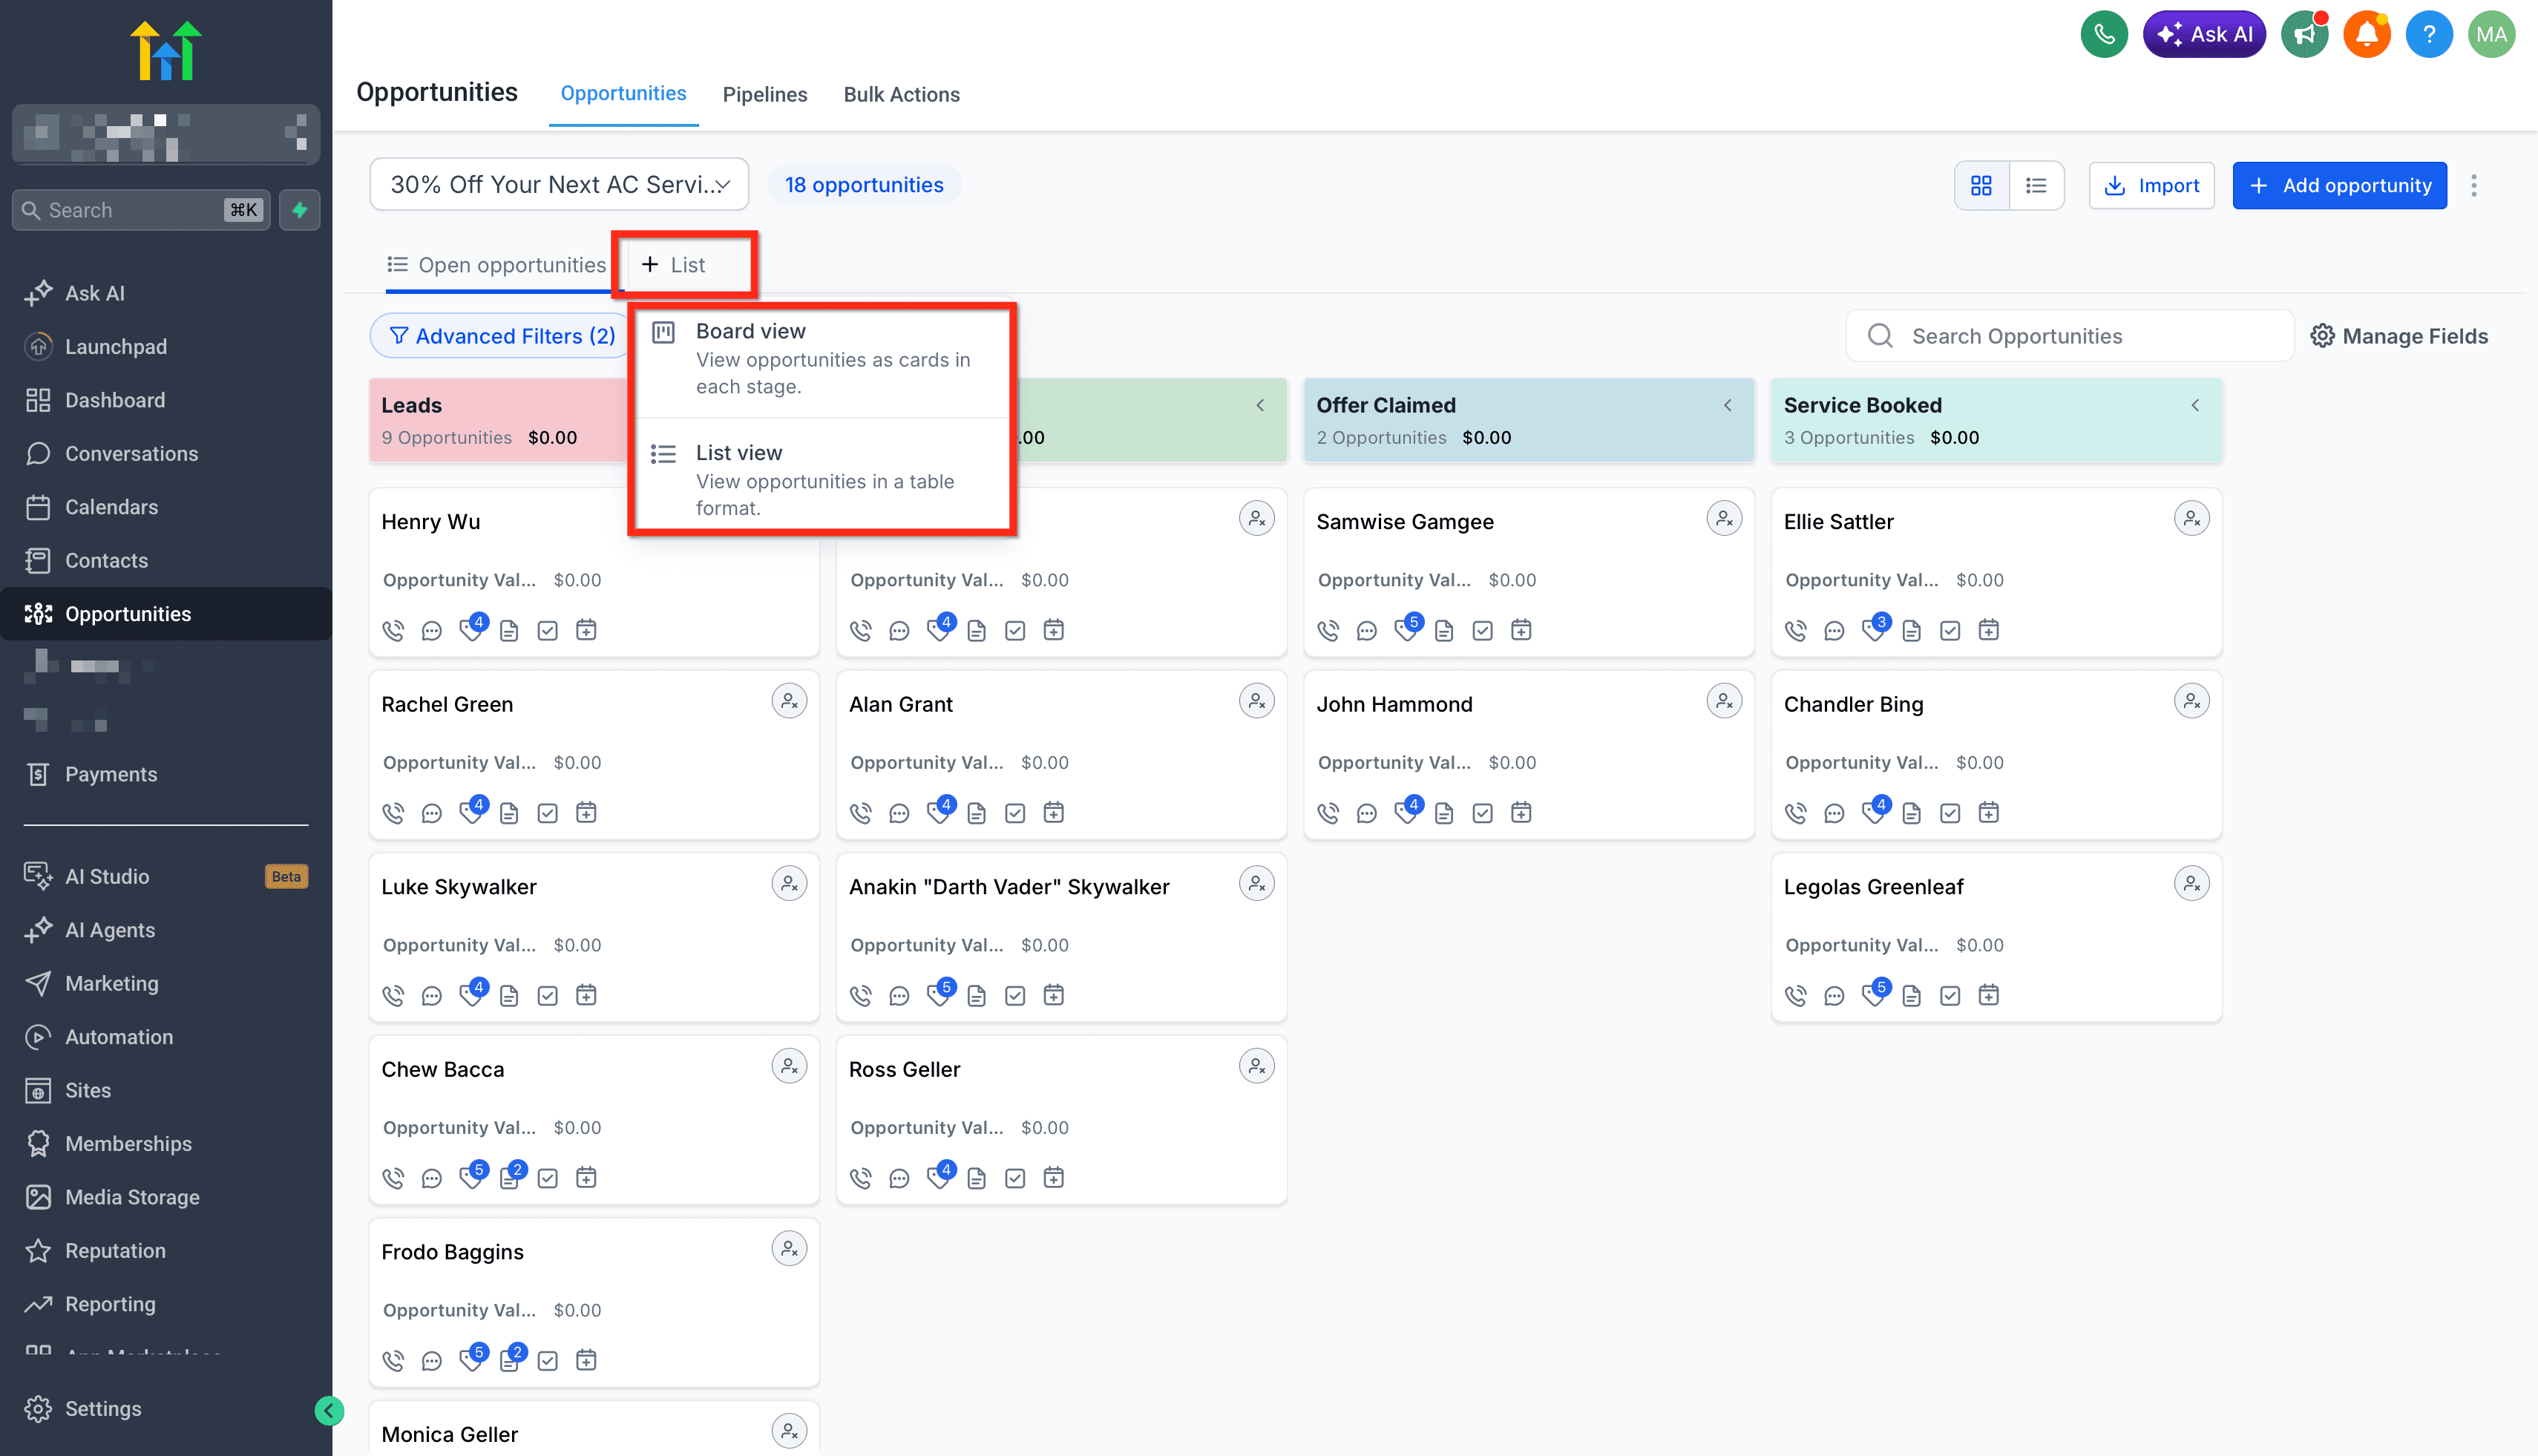Click the message icon on Ross Geller card
The image size is (2538, 1456).
[x=899, y=1179]
